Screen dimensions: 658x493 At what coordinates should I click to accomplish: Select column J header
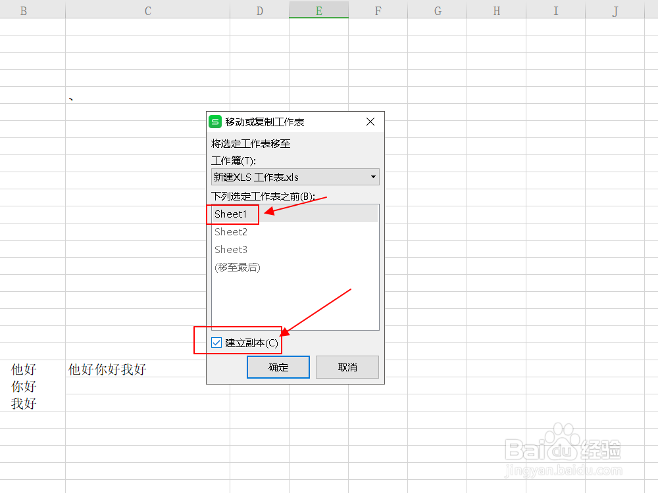615,9
